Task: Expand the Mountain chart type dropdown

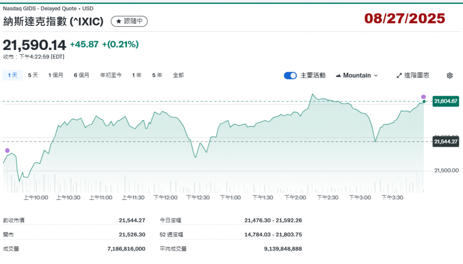Action: click(x=357, y=75)
